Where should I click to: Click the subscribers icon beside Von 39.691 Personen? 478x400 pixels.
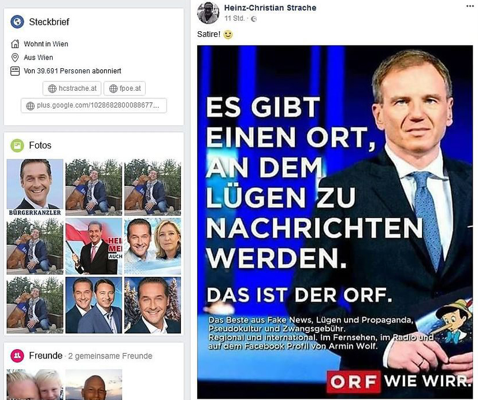[x=15, y=71]
